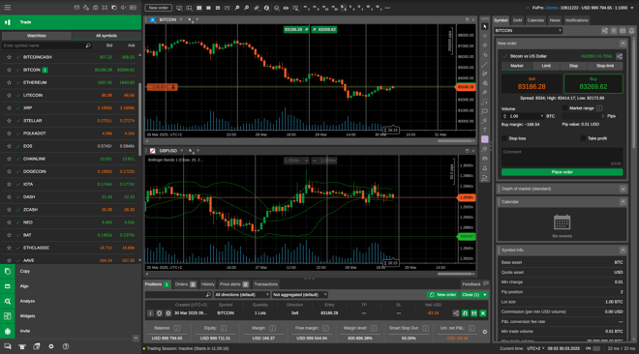Open account statistics settings gear in positions panel
639x354 pixels.
coord(484,332)
